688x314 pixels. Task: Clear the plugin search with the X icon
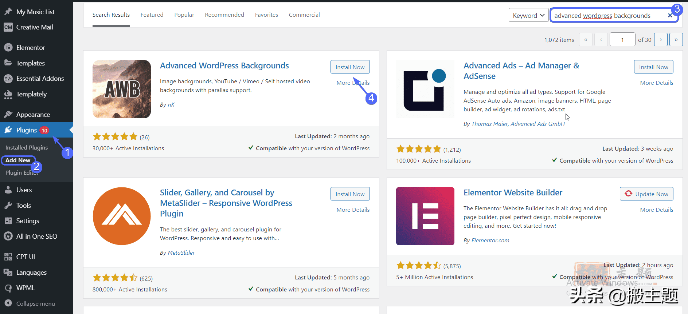coord(670,15)
